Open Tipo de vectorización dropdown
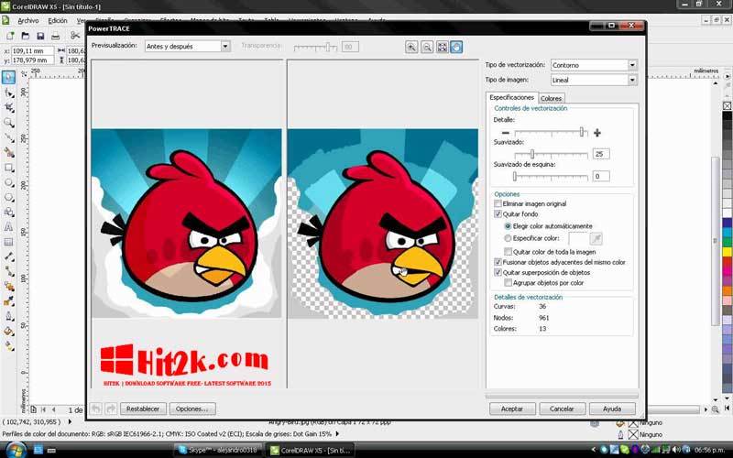 pyautogui.click(x=632, y=65)
